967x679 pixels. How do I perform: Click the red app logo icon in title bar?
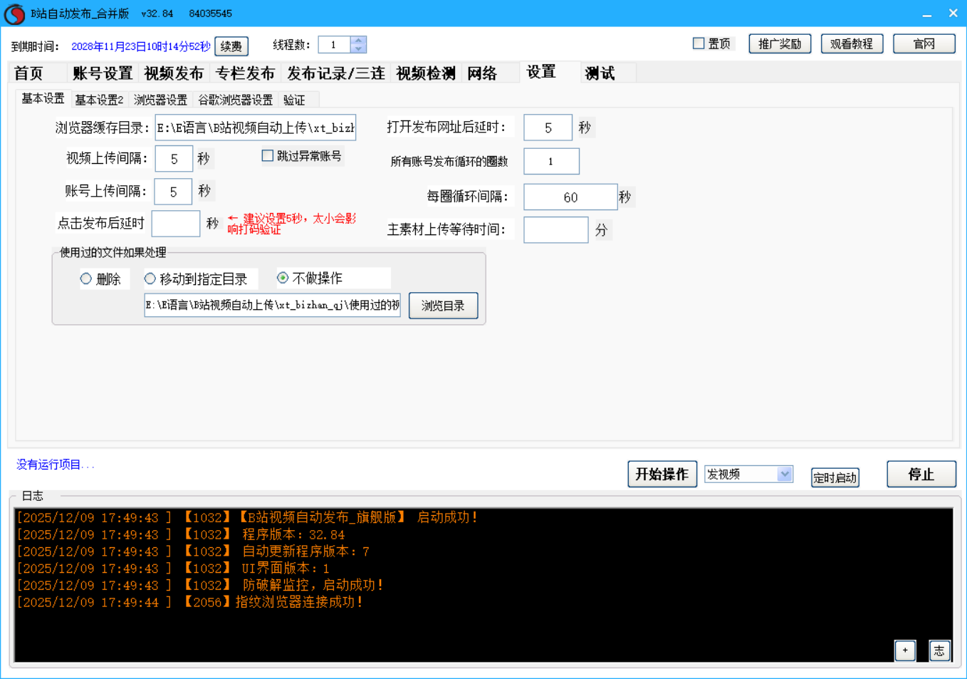pyautogui.click(x=14, y=14)
